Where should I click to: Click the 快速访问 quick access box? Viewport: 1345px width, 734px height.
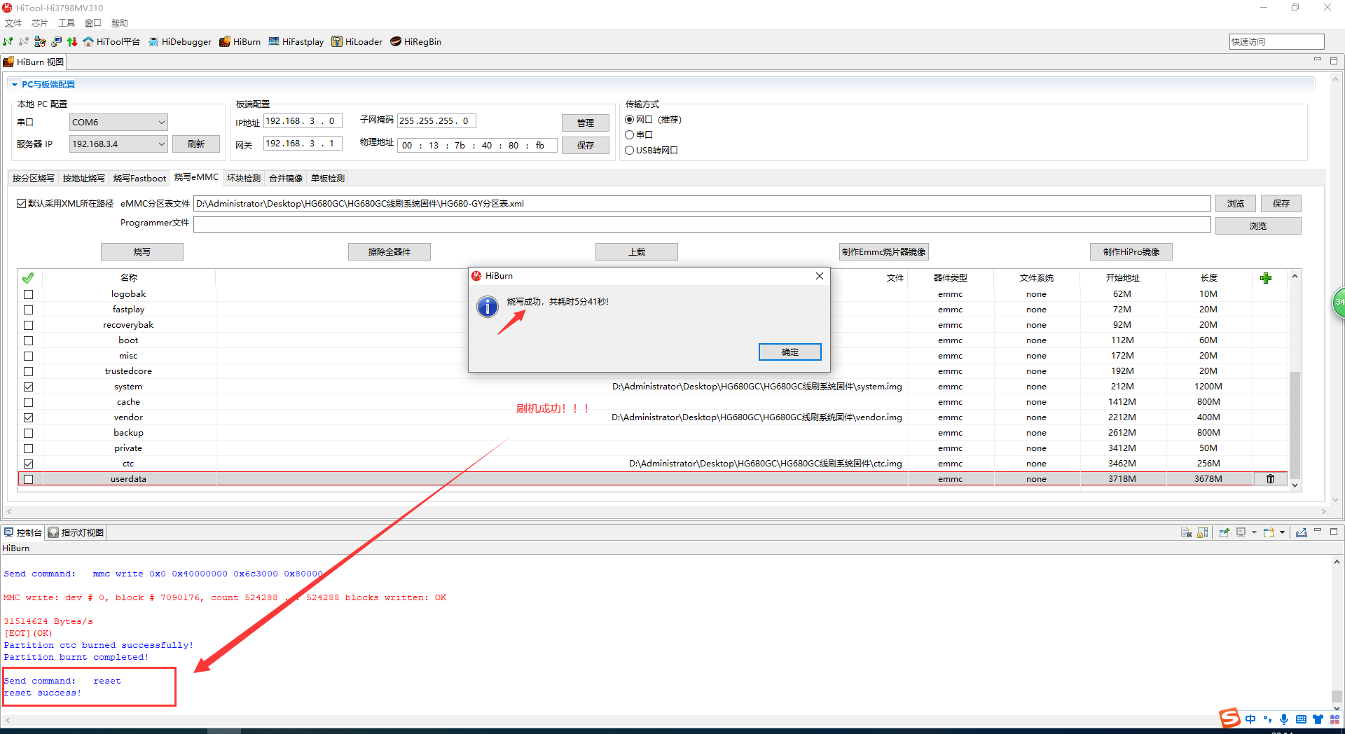tap(1276, 42)
